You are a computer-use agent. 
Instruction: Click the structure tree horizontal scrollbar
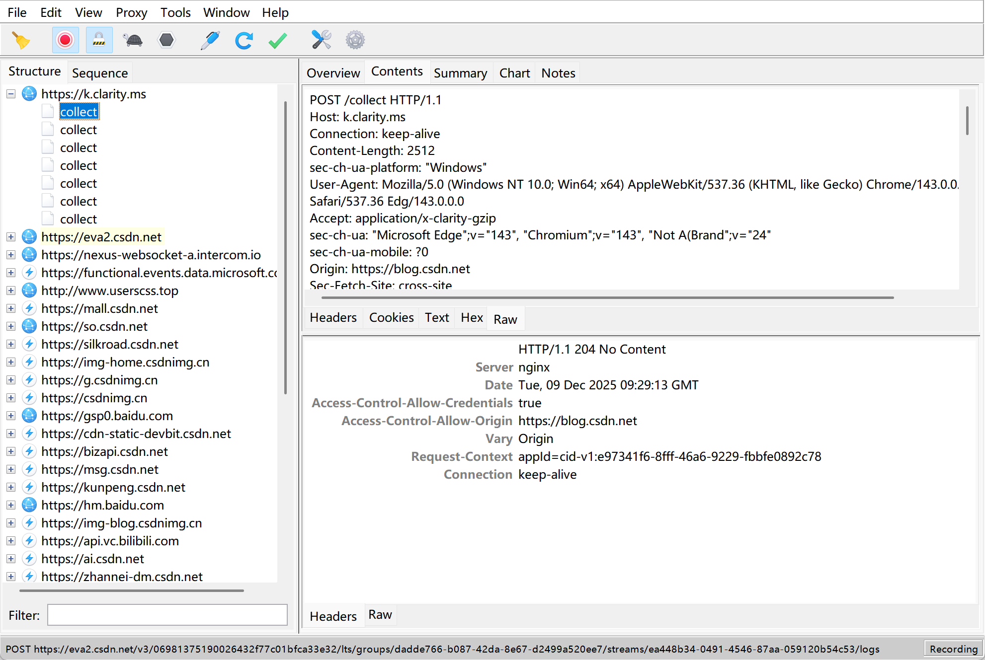pyautogui.click(x=132, y=590)
